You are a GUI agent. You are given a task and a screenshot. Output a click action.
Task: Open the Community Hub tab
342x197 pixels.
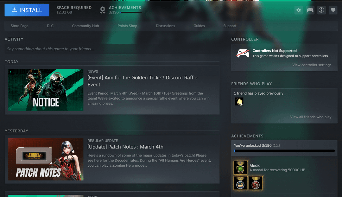coord(85,26)
